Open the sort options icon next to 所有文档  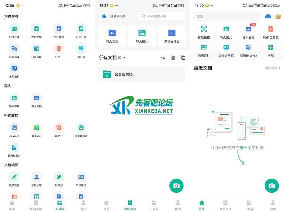[163, 58]
